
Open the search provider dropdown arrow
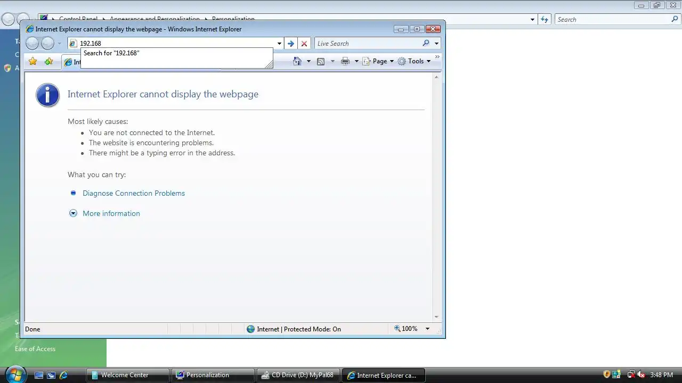[436, 44]
